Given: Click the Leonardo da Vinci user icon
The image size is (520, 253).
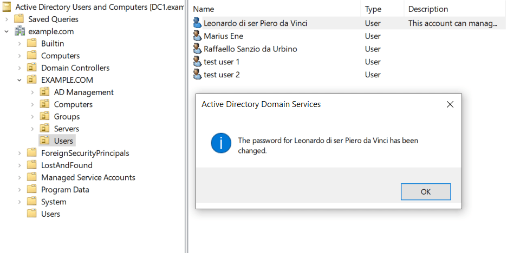Looking at the screenshot, I should (x=197, y=23).
